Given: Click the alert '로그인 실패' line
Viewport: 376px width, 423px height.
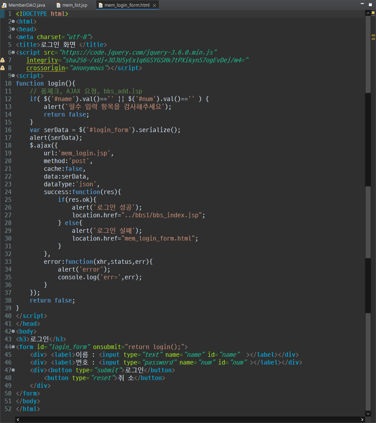Looking at the screenshot, I should [x=107, y=231].
